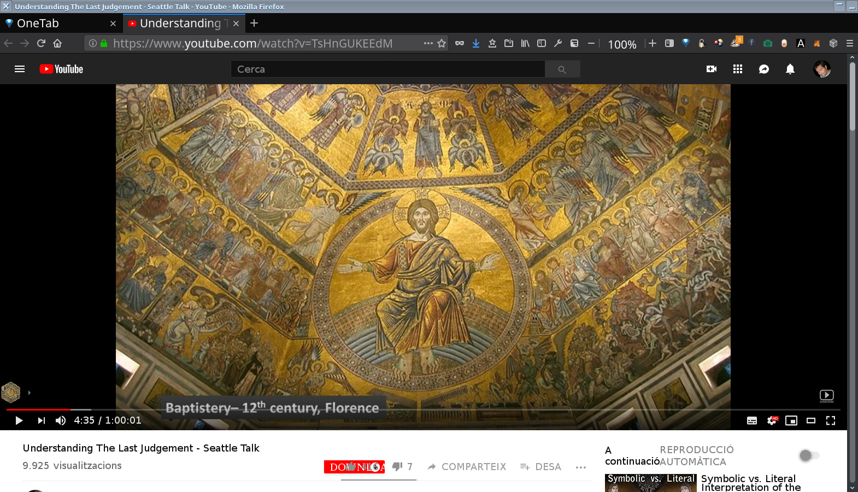Image resolution: width=858 pixels, height=492 pixels.
Task: Dislike the video thumbs-down
Action: [x=402, y=467]
